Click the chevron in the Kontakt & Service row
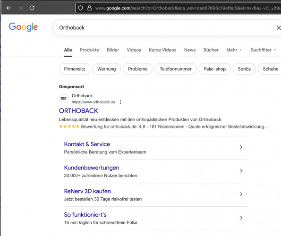Viewport: 281px width, 236px height. (x=241, y=147)
